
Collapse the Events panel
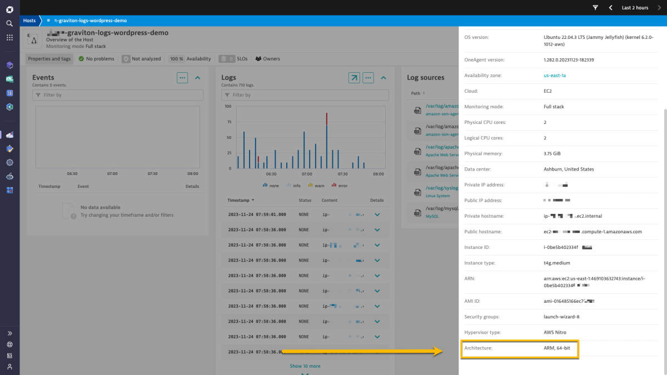197,78
